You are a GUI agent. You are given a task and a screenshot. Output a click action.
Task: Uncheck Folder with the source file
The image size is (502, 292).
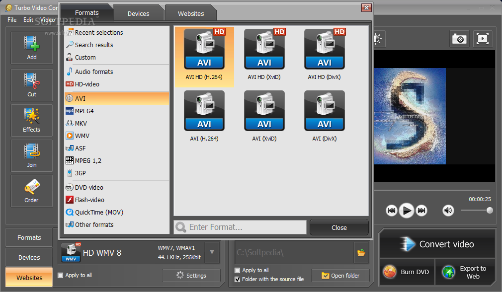[x=237, y=279]
